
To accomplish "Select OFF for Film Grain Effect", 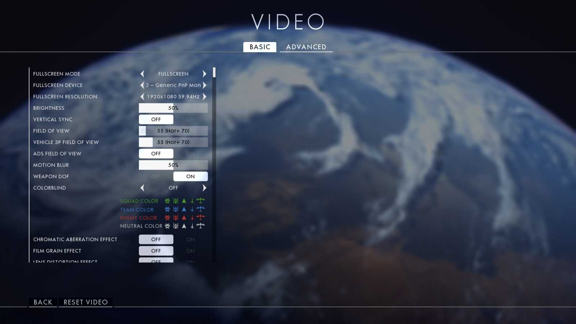I will click(156, 251).
